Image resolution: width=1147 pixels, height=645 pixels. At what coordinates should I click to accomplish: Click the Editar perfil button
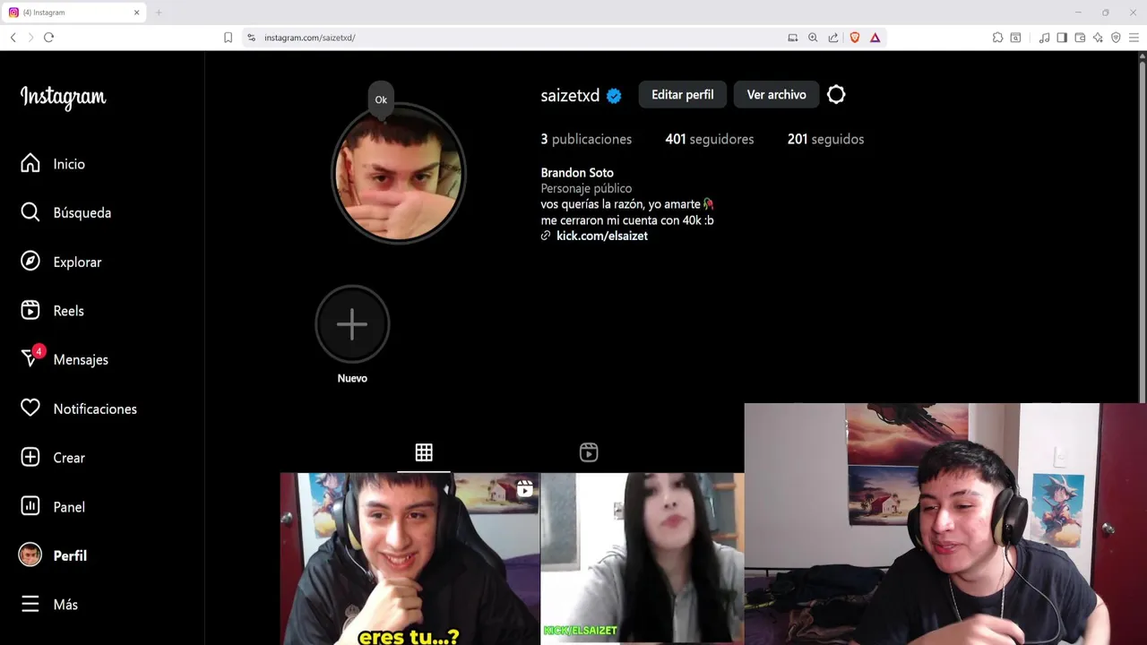(x=683, y=94)
